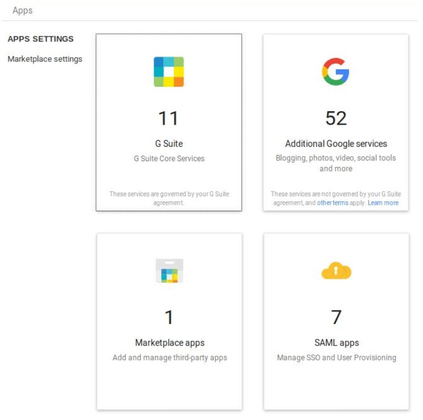Screen dimensions: 423x420
Task: Select the APPS SETTINGS sidebar heading
Action: click(x=41, y=39)
